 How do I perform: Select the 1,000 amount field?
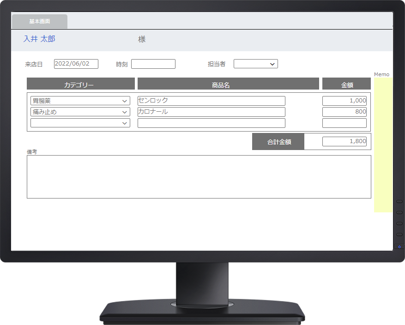pyautogui.click(x=345, y=101)
